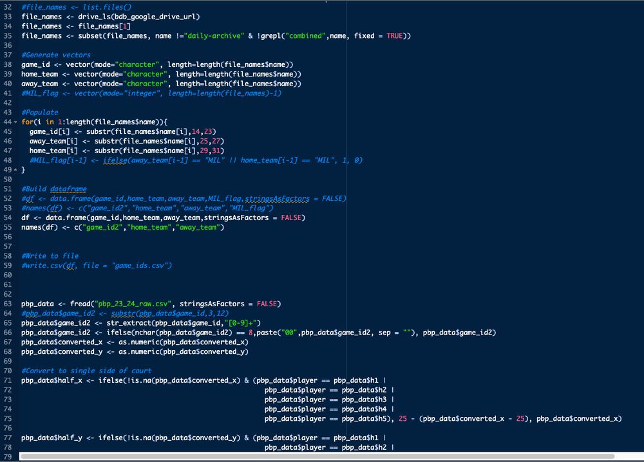Click line number 56 in the gutter
This screenshot has width=644, height=462.
pyautogui.click(x=7, y=237)
